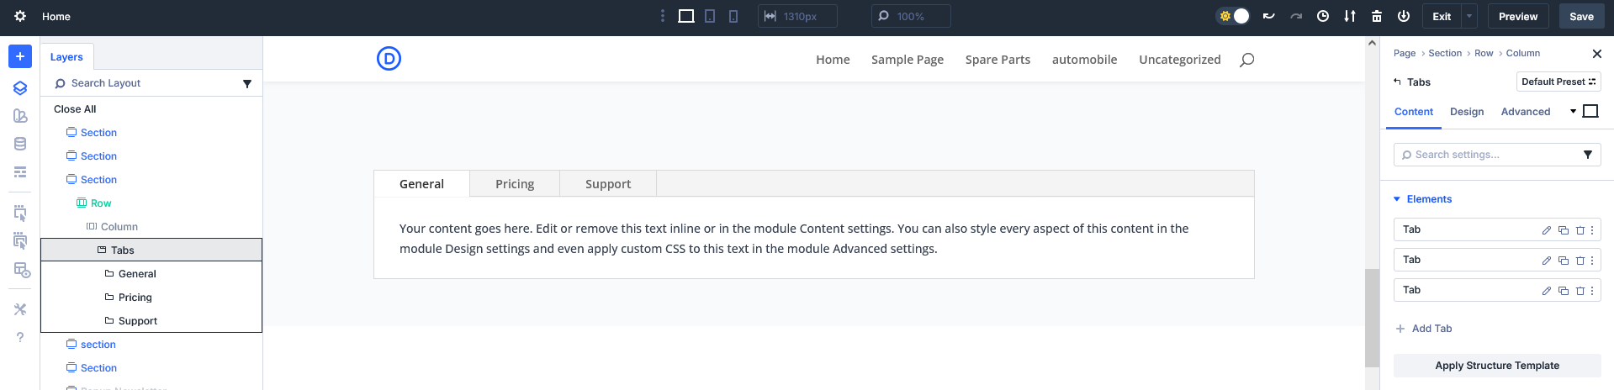Click the Save button
The image size is (1614, 390).
point(1581,16)
